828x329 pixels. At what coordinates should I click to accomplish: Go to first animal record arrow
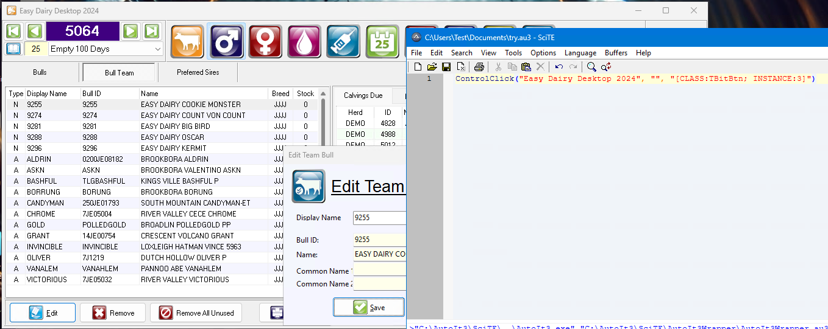15,31
